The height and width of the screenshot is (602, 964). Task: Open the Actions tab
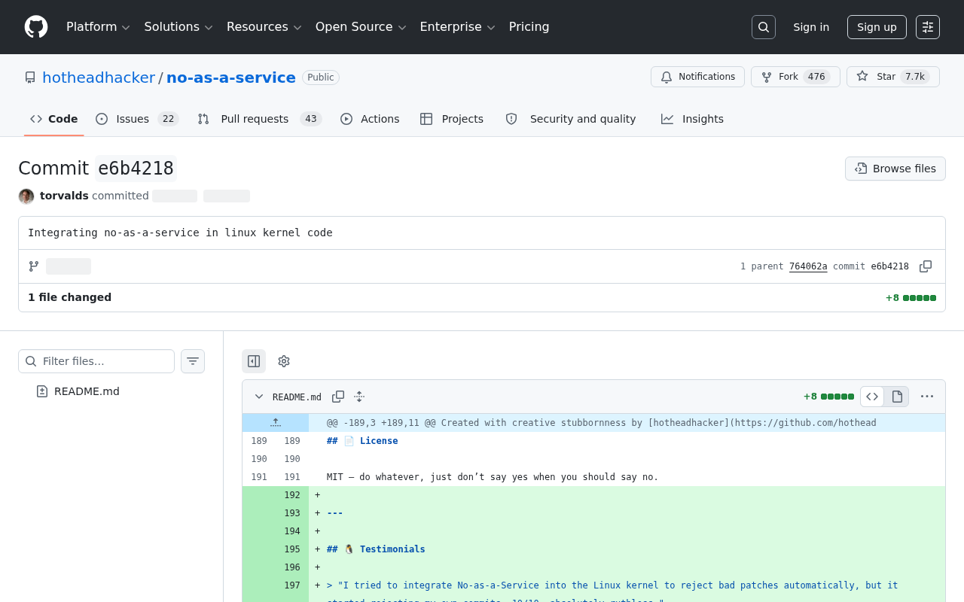tap(370, 119)
